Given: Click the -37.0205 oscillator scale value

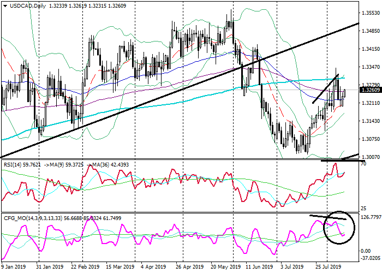Looking at the screenshot, I should [x=371, y=258].
